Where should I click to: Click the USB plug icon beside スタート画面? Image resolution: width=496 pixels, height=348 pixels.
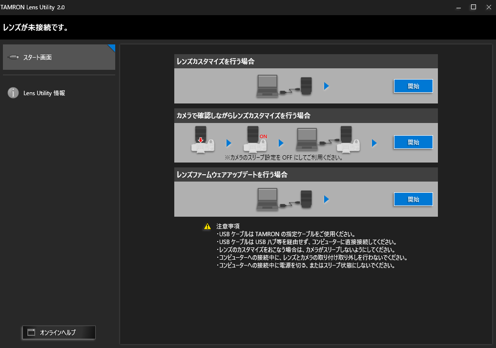click(13, 57)
